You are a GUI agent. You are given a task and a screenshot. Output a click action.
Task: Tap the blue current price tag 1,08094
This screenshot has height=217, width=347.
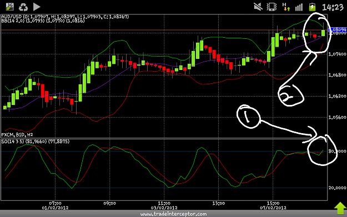[x=338, y=29]
